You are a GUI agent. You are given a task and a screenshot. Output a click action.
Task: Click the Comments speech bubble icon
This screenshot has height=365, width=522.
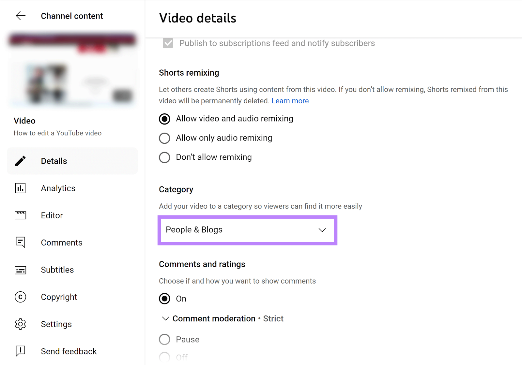pos(21,242)
